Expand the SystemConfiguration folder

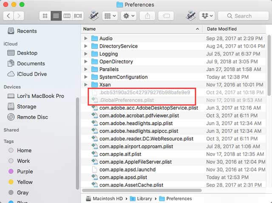86,77
